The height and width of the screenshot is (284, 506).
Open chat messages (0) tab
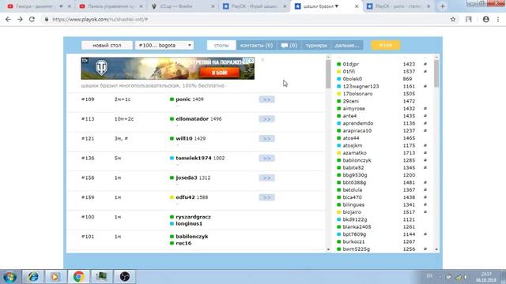[x=289, y=46]
